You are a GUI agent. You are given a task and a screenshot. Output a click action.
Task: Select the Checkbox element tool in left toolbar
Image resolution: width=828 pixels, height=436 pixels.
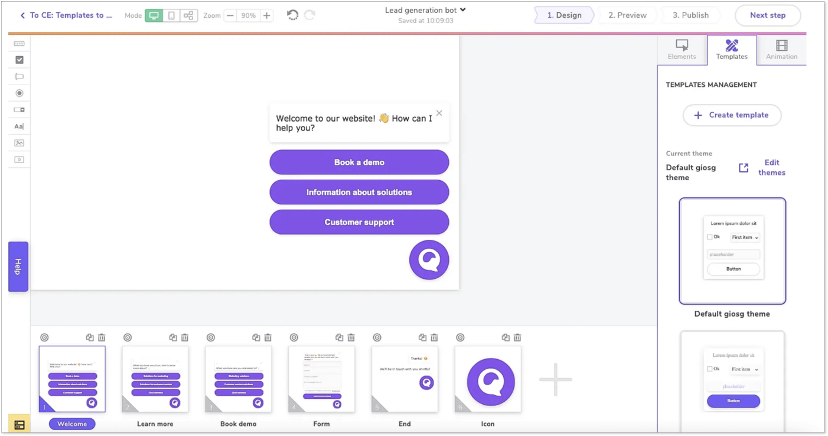(x=19, y=60)
